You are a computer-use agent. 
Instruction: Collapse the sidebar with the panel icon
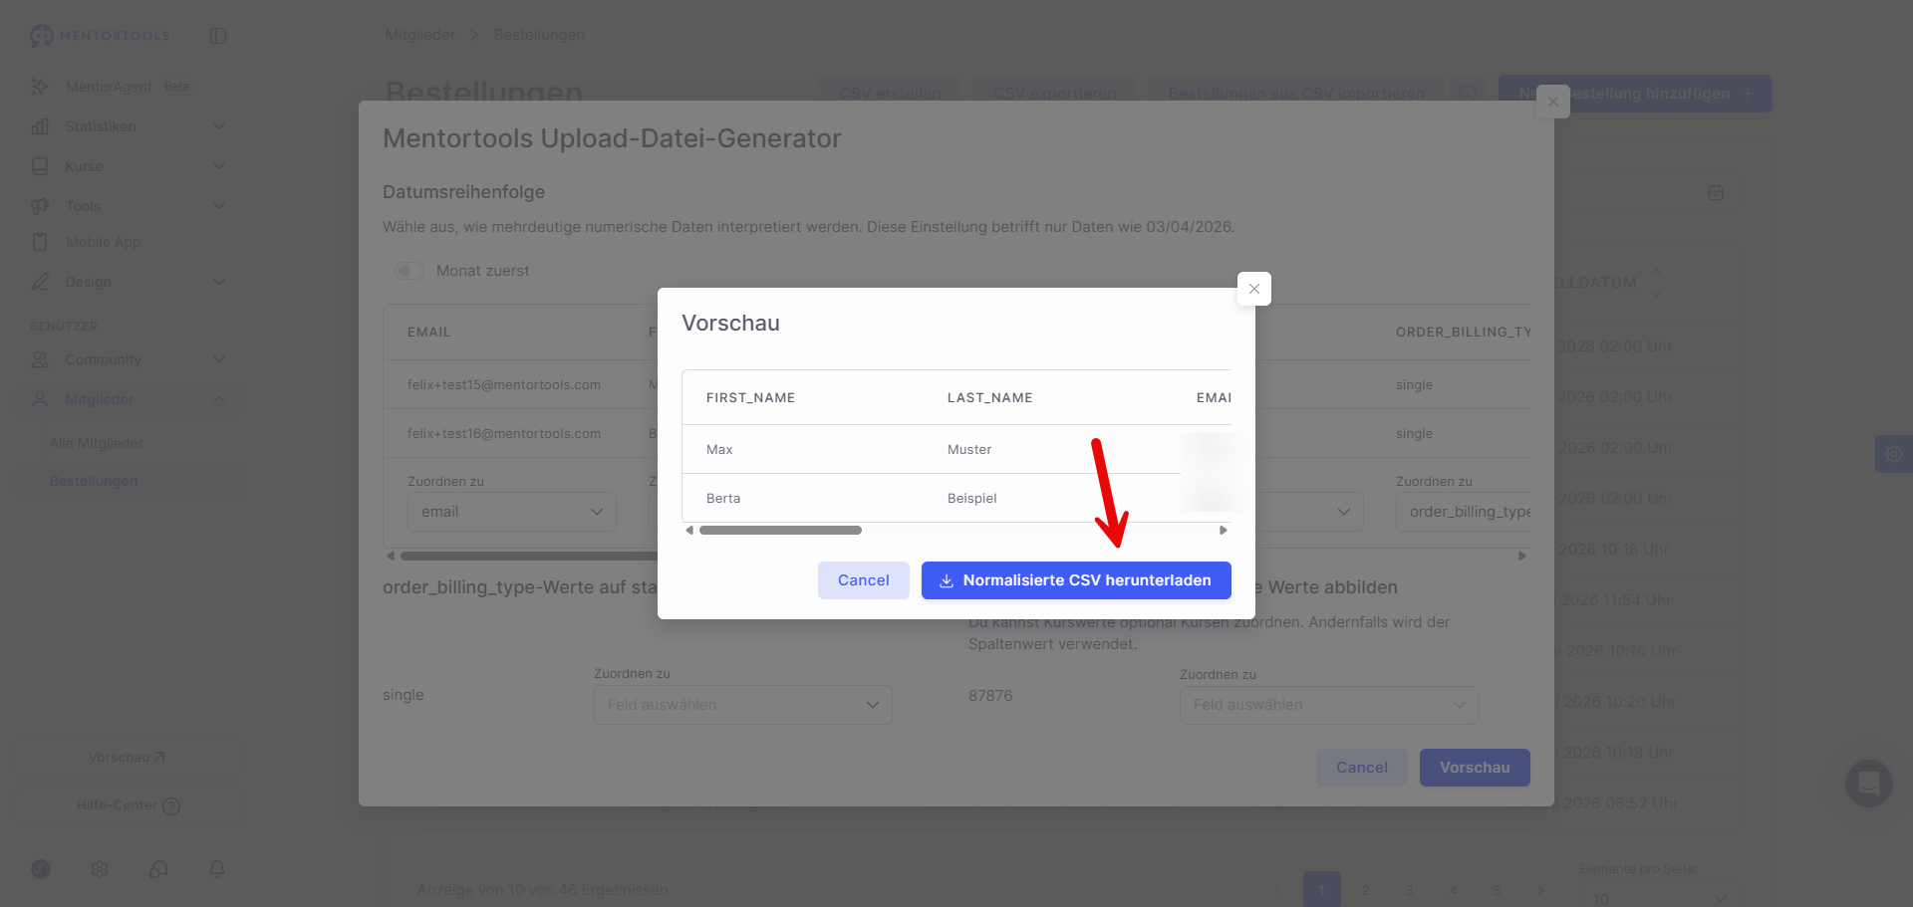click(x=218, y=36)
